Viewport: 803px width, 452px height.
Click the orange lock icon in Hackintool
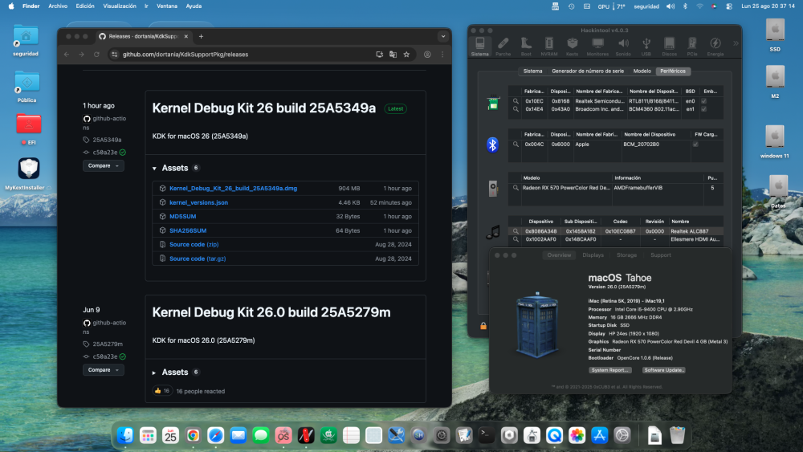[x=483, y=326]
